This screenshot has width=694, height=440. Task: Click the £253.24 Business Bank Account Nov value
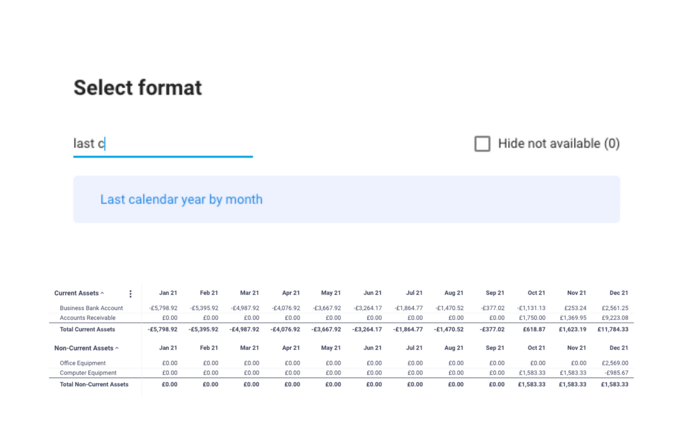(x=575, y=308)
